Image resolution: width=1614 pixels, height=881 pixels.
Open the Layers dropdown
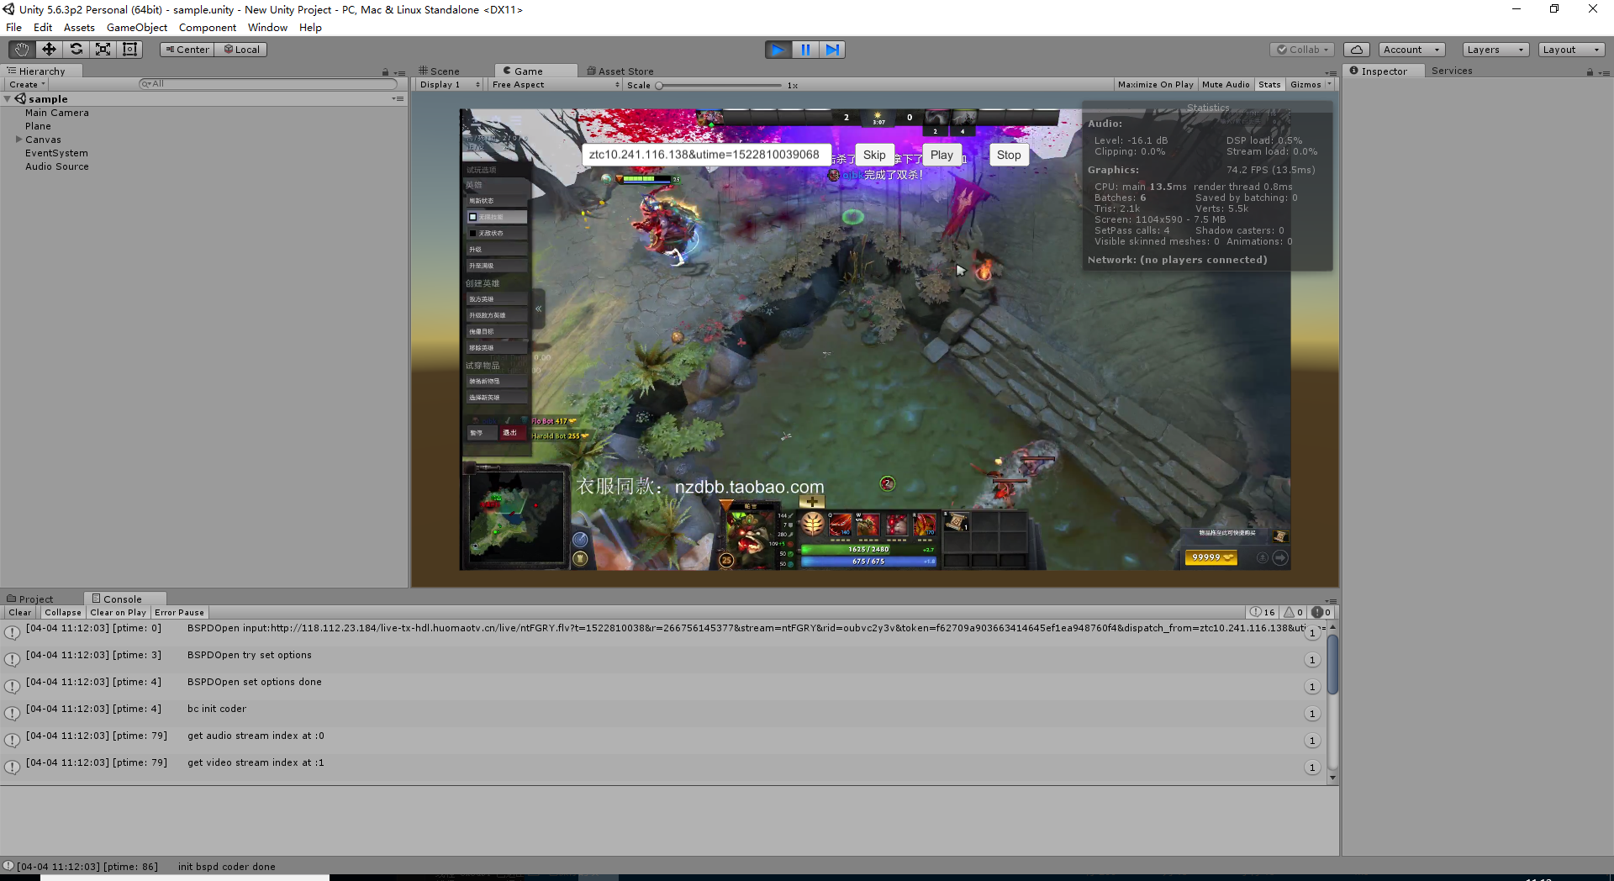[1495, 50]
